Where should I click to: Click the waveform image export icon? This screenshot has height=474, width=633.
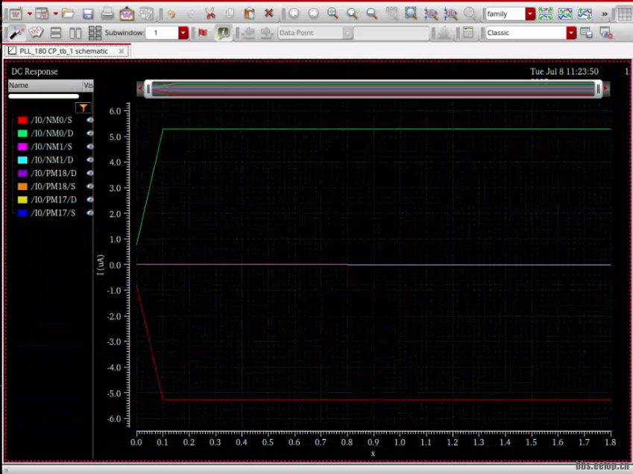pos(127,14)
